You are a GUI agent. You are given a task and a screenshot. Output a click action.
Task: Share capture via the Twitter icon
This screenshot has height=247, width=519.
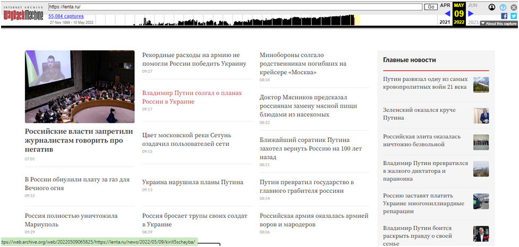513,16
